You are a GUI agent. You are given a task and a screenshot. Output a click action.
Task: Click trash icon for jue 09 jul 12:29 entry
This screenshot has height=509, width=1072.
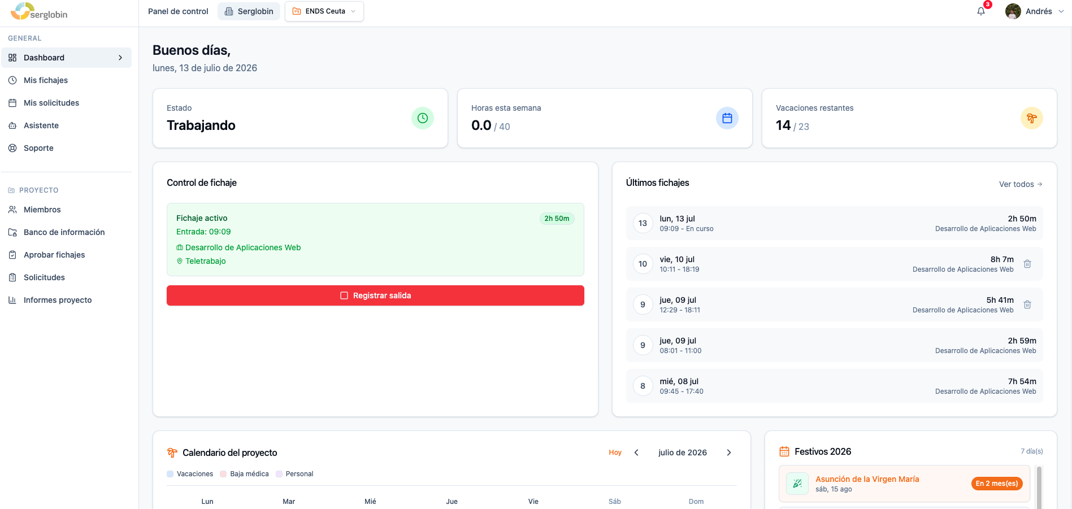1027,304
